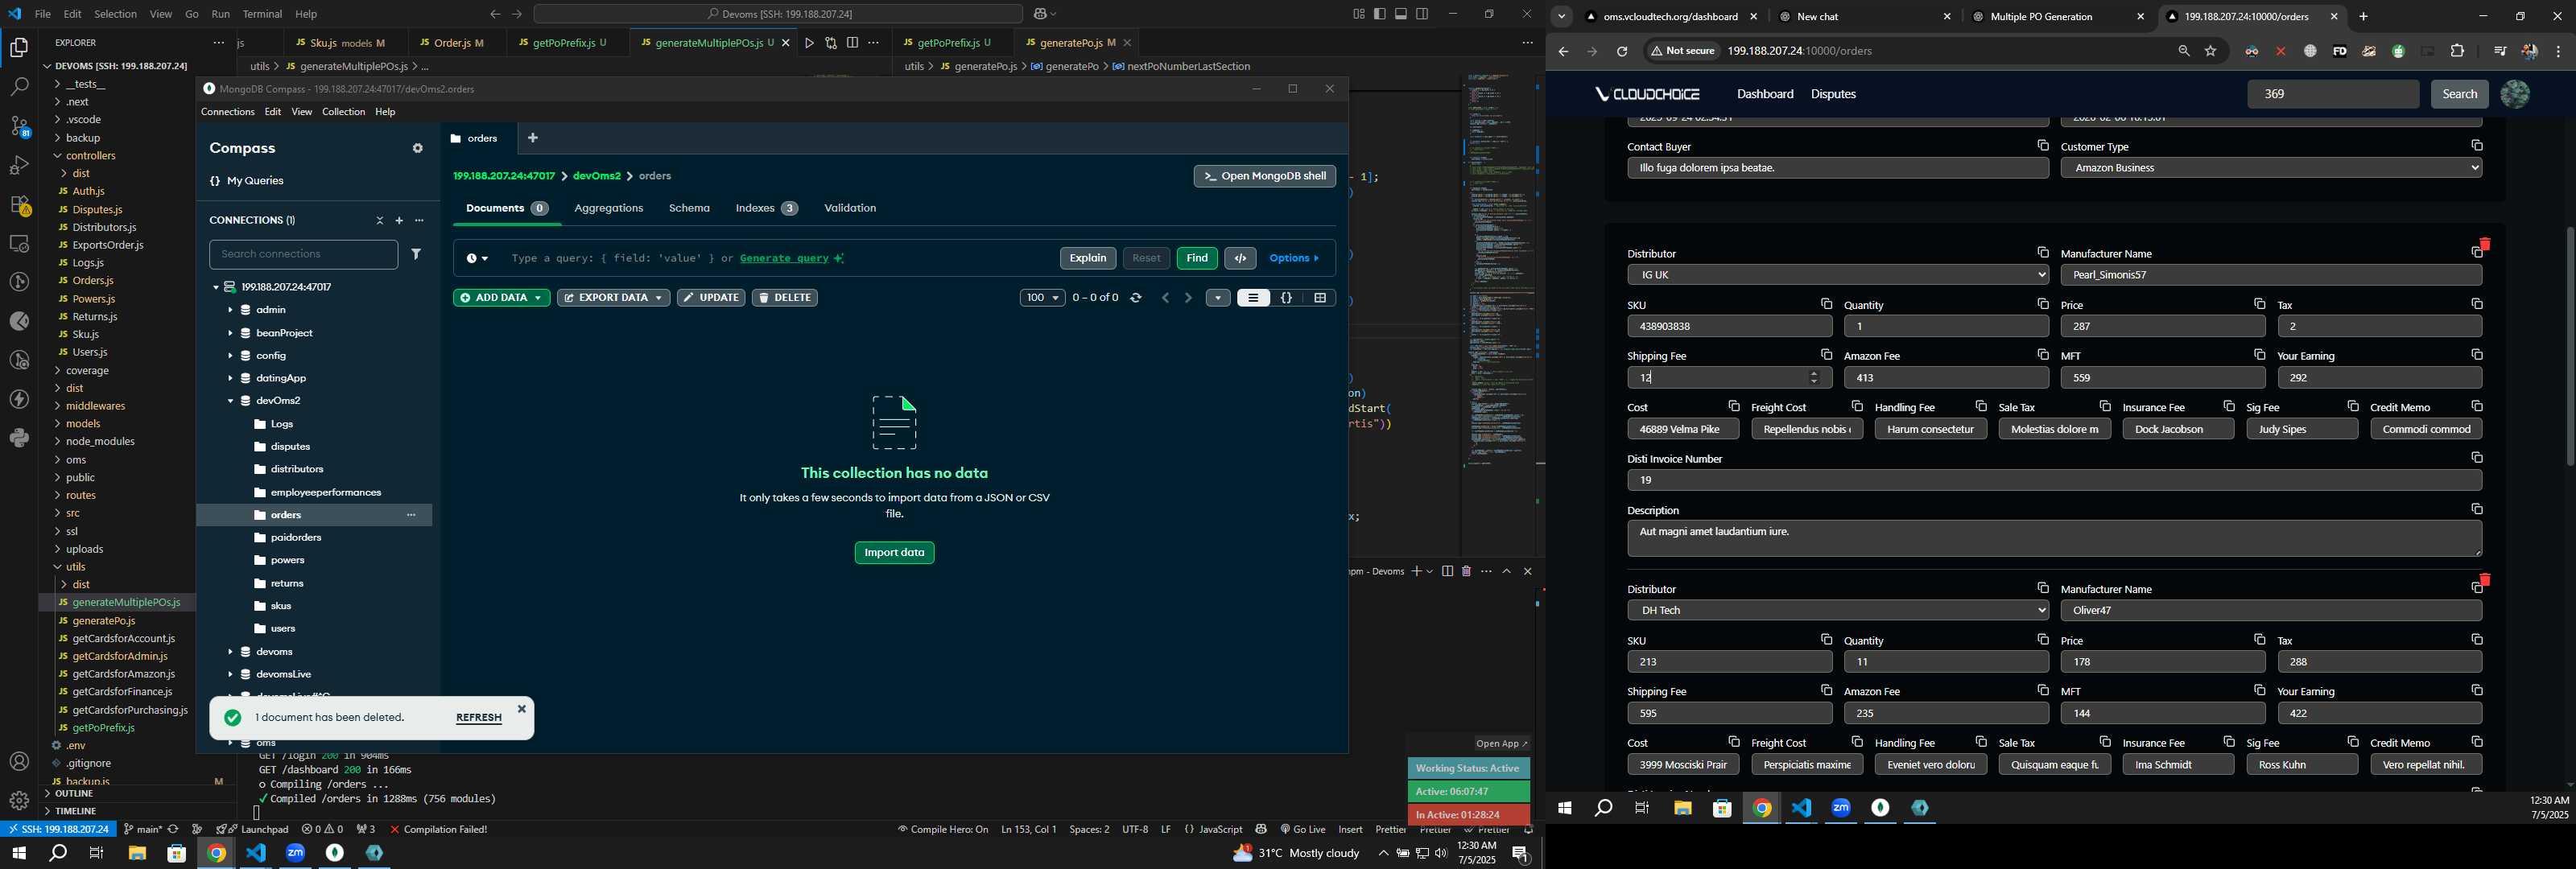Launch File Explorer from left taskbar
The width and height of the screenshot is (2576, 869).
(137, 853)
